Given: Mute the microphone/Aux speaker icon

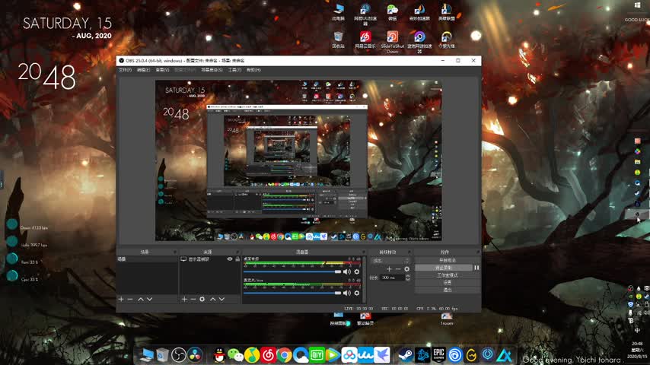Looking at the screenshot, I should [347, 293].
